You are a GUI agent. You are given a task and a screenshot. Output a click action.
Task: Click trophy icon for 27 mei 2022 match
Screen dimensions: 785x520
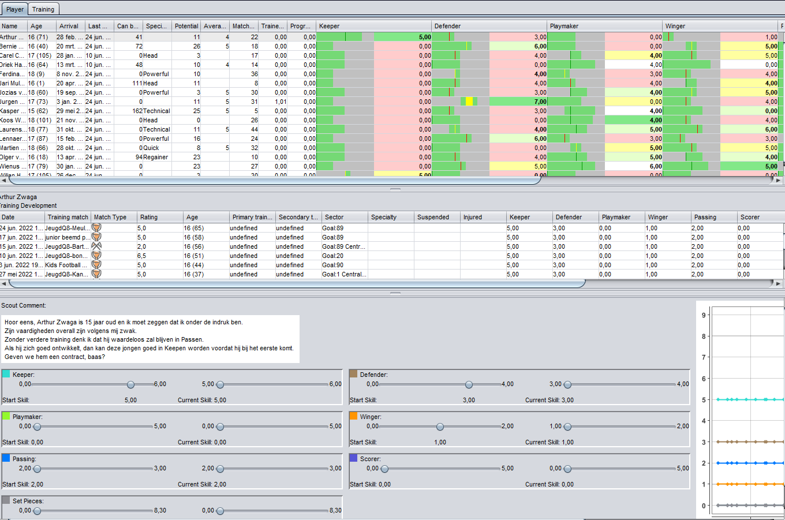(x=96, y=274)
